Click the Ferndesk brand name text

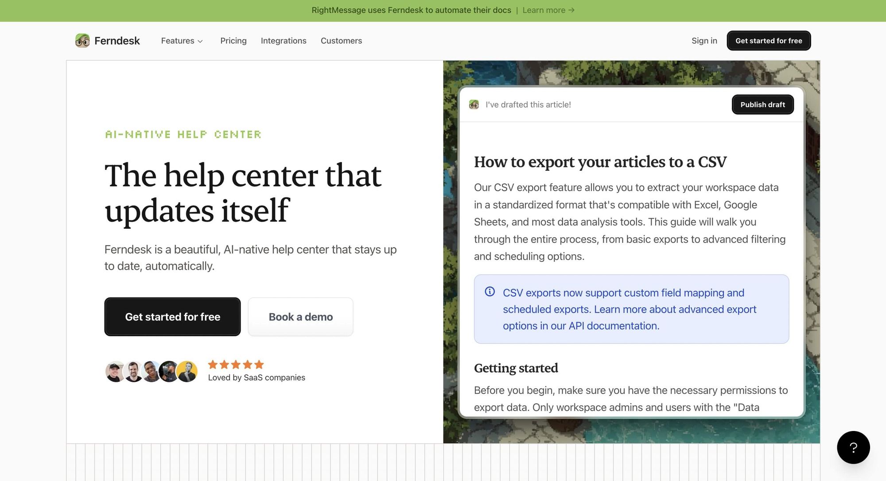point(117,41)
